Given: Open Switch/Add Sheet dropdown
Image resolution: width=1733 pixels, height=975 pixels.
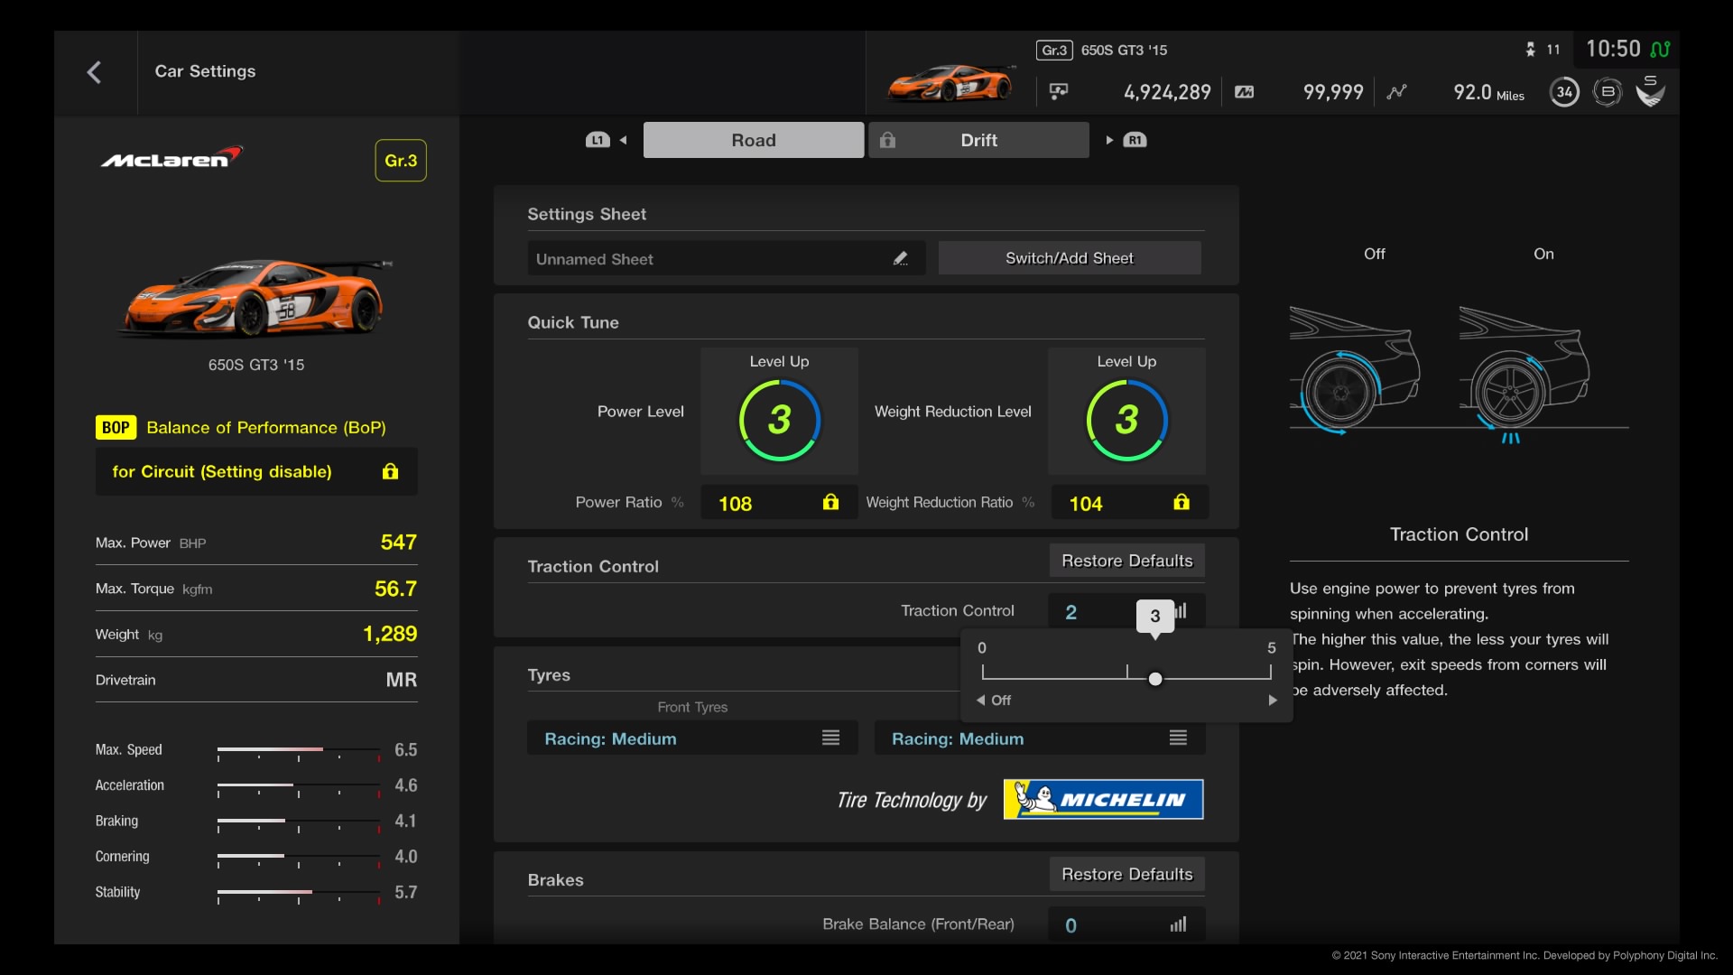Looking at the screenshot, I should pyautogui.click(x=1068, y=257).
